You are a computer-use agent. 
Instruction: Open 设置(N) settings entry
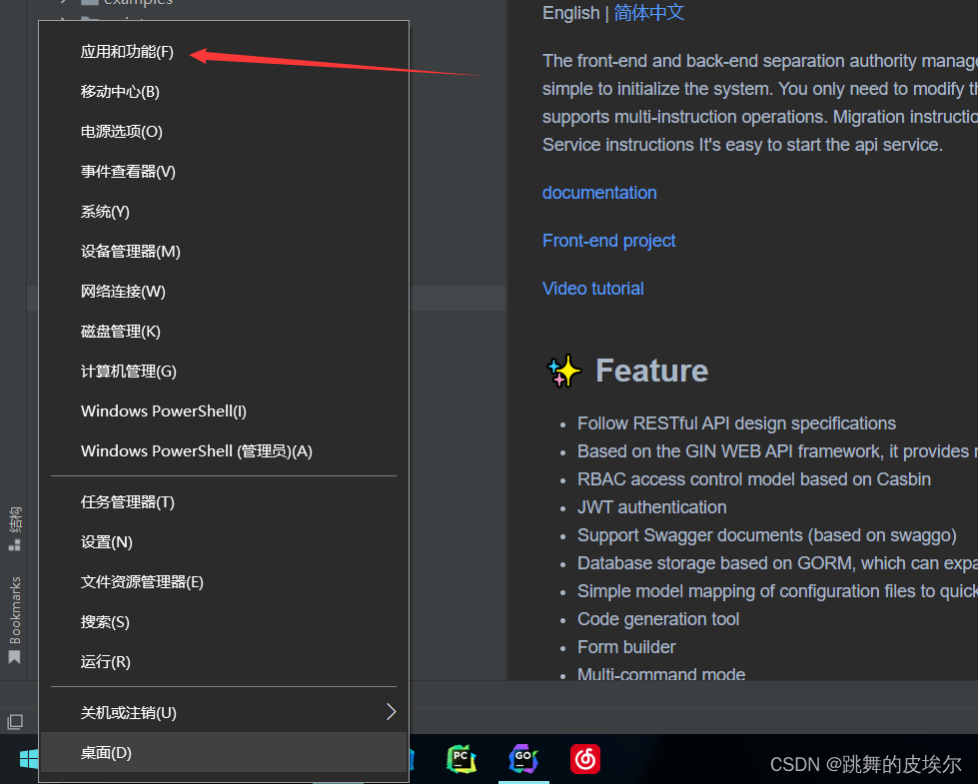click(x=224, y=542)
